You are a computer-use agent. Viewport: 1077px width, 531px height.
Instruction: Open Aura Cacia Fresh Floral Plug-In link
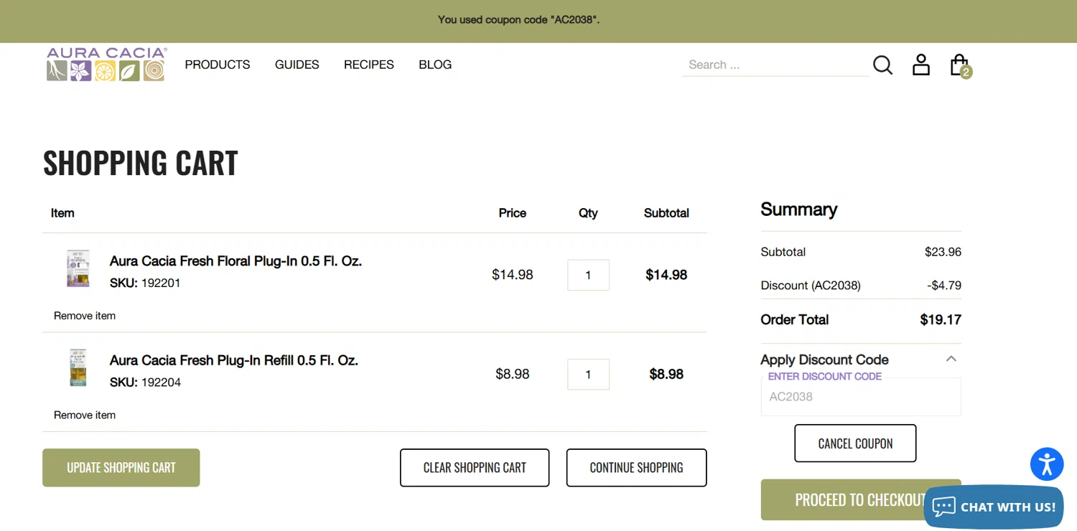[x=236, y=261]
